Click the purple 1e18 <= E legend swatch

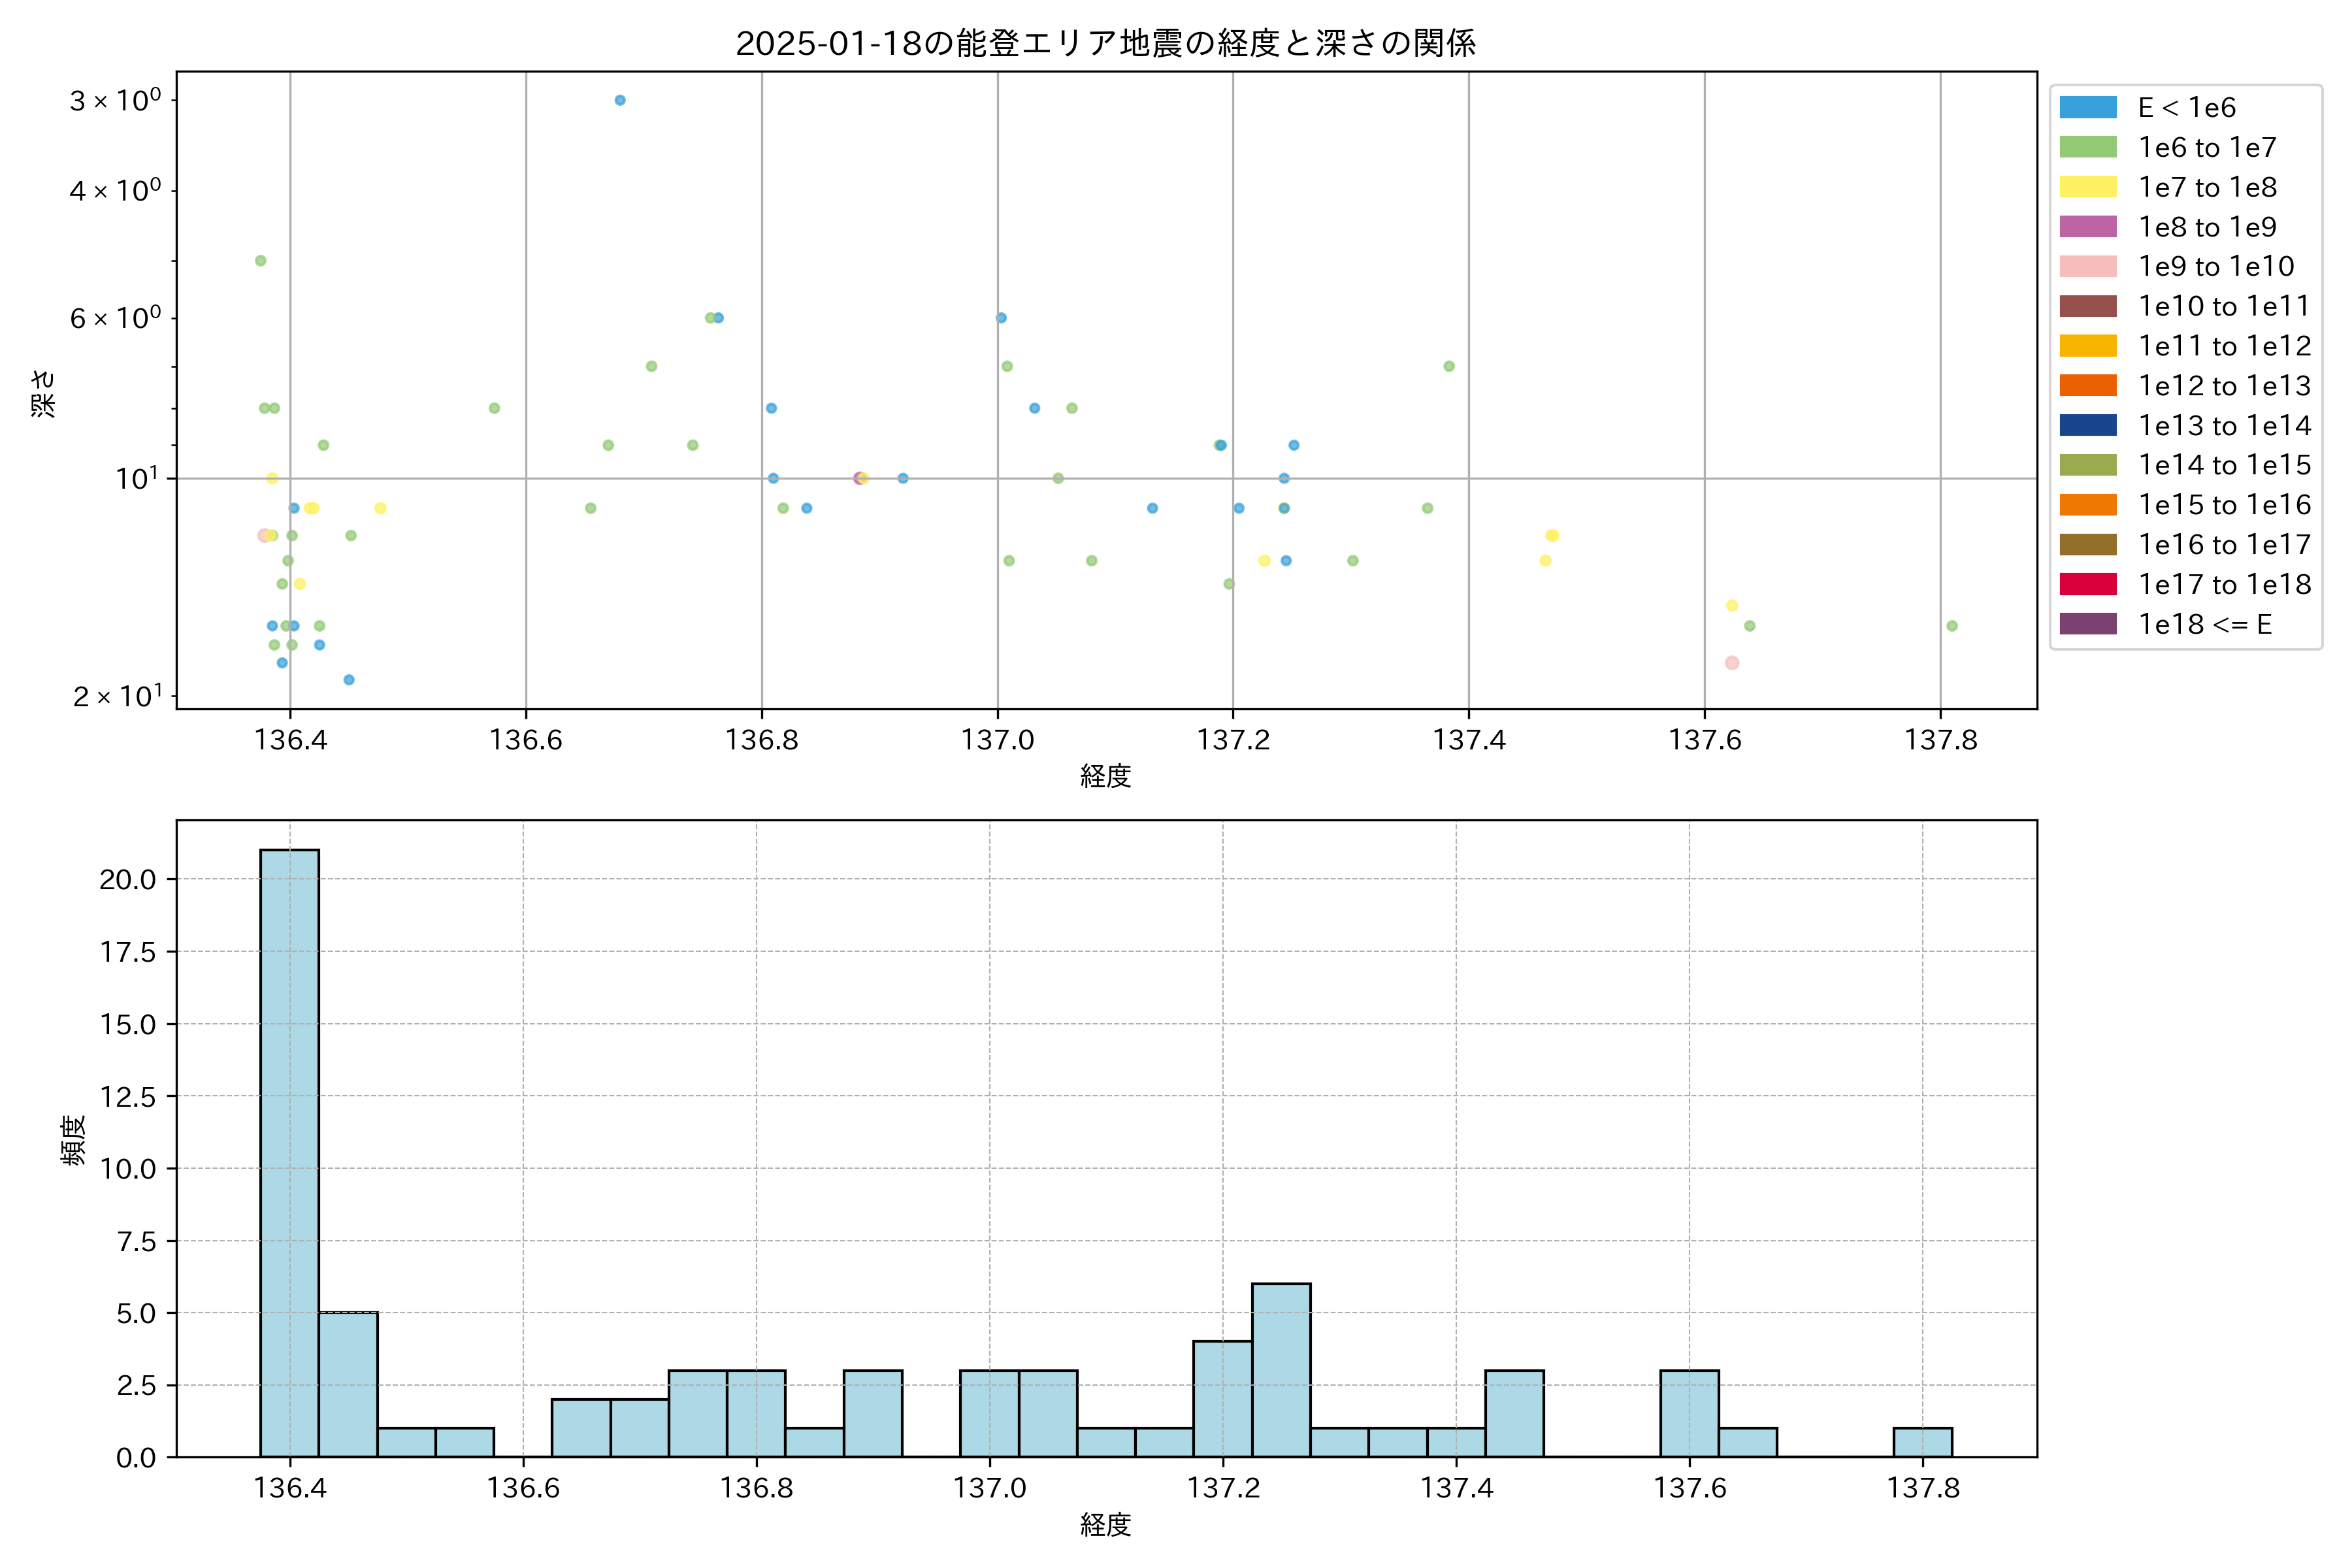tap(2087, 624)
